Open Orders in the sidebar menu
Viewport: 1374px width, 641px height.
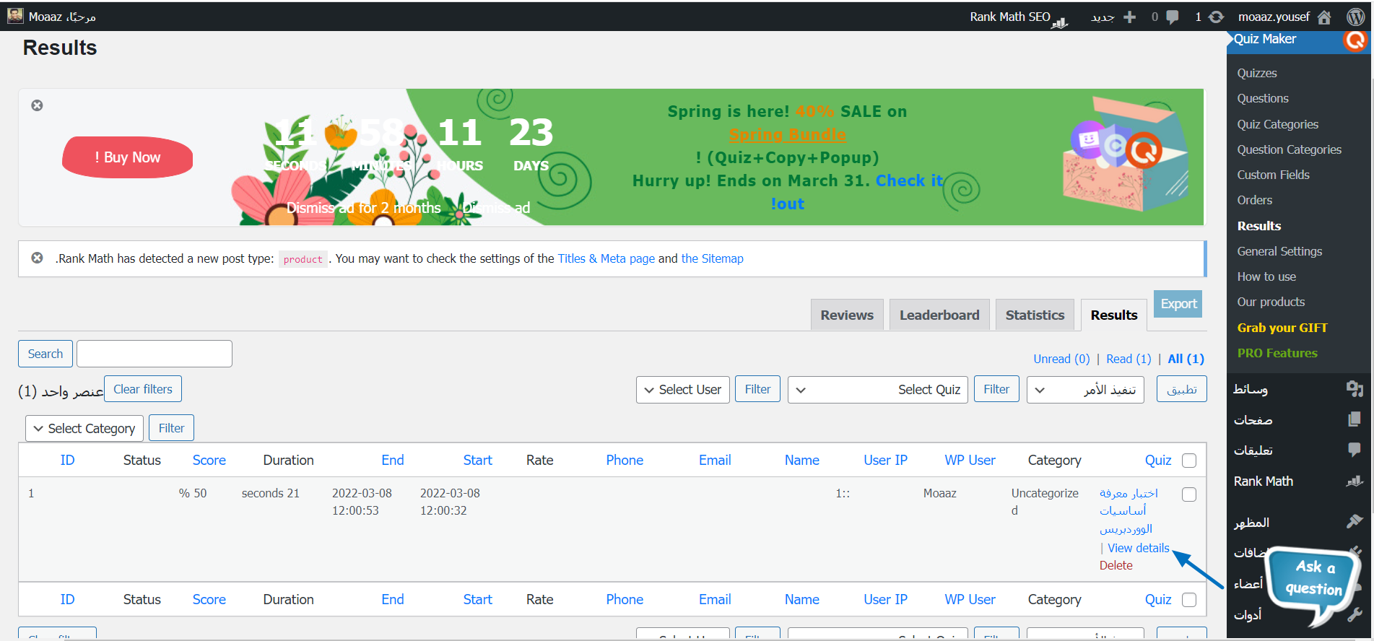tap(1255, 200)
